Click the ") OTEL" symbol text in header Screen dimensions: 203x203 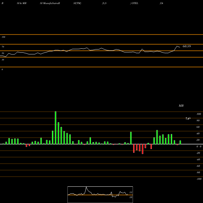tap(134, 3)
